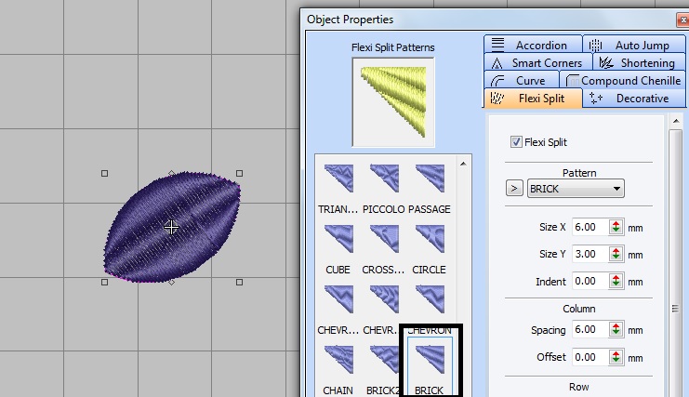This screenshot has height=397, width=689.
Task: Click the > button beside Pattern
Action: point(514,189)
